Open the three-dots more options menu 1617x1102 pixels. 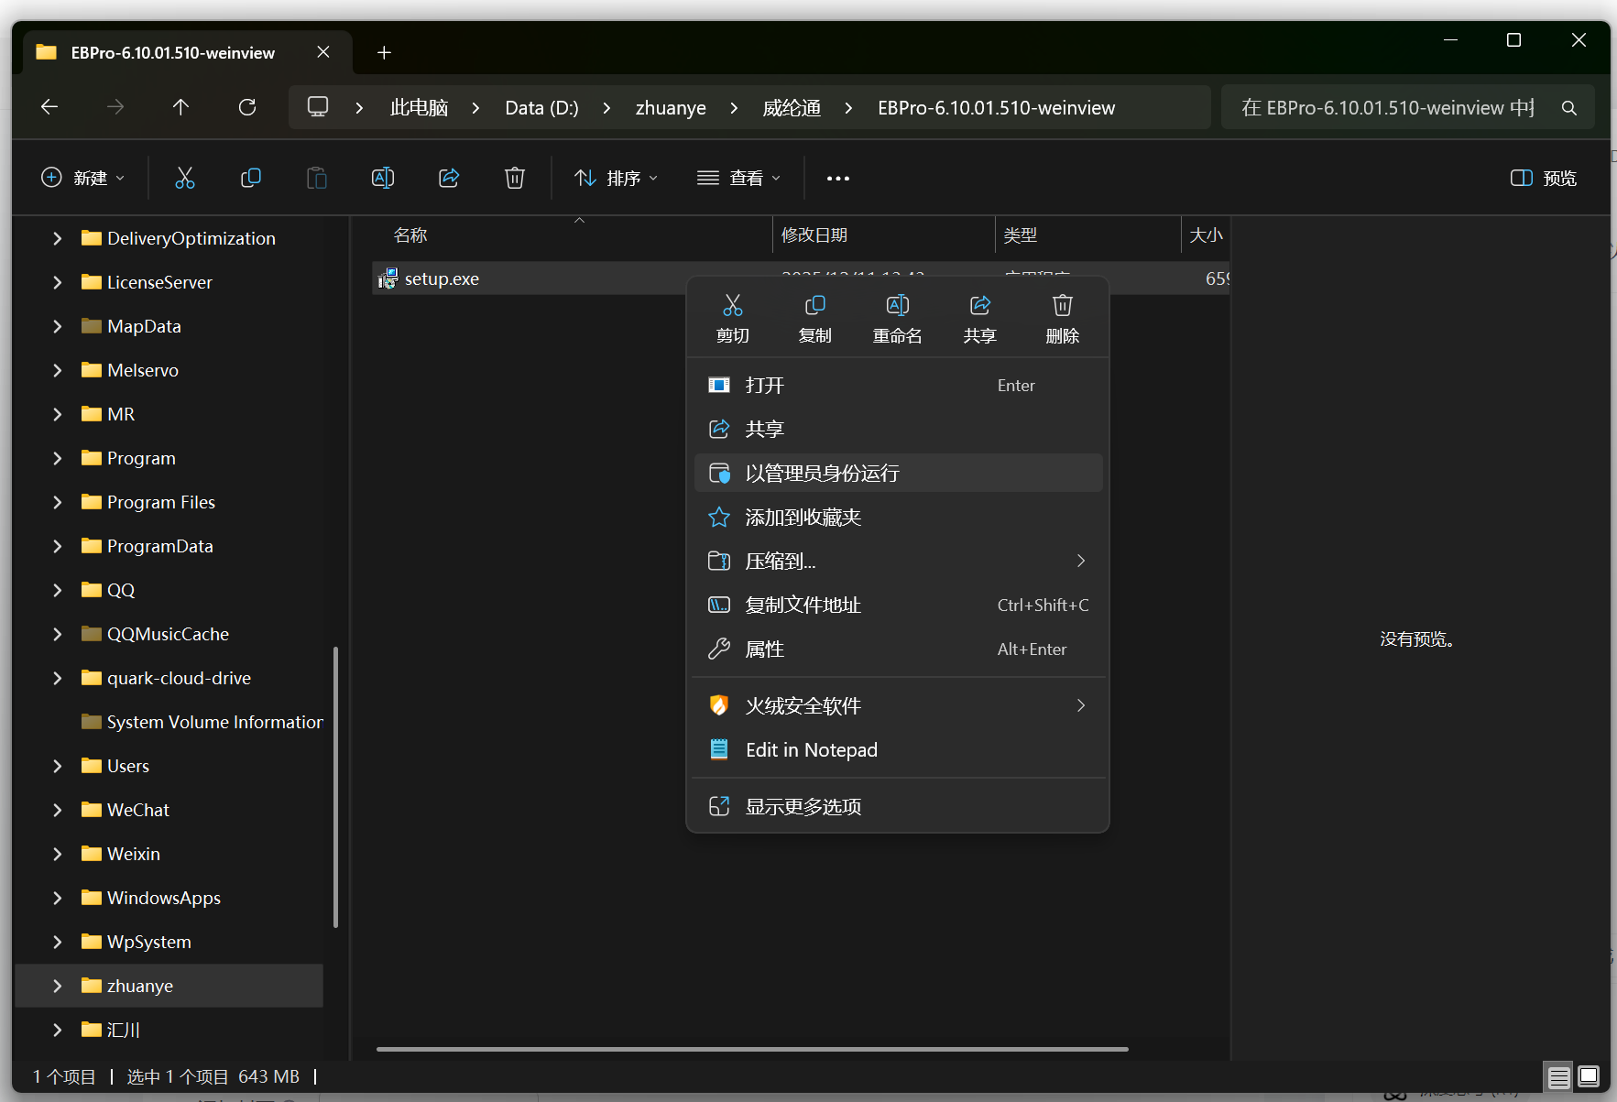coord(837,179)
